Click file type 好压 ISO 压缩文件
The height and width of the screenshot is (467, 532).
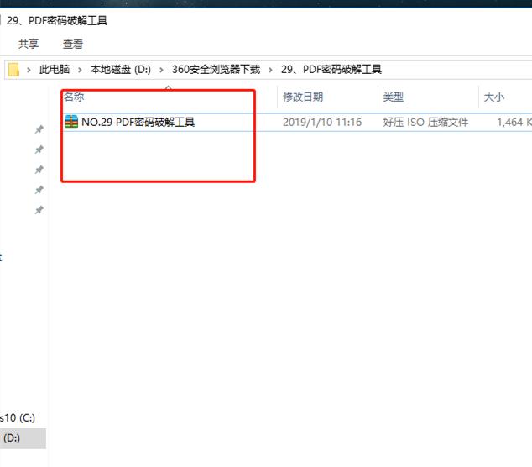click(x=425, y=123)
